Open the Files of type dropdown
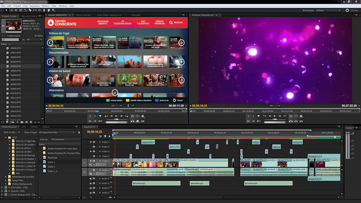This screenshot has width=361, height=203. coord(56,132)
